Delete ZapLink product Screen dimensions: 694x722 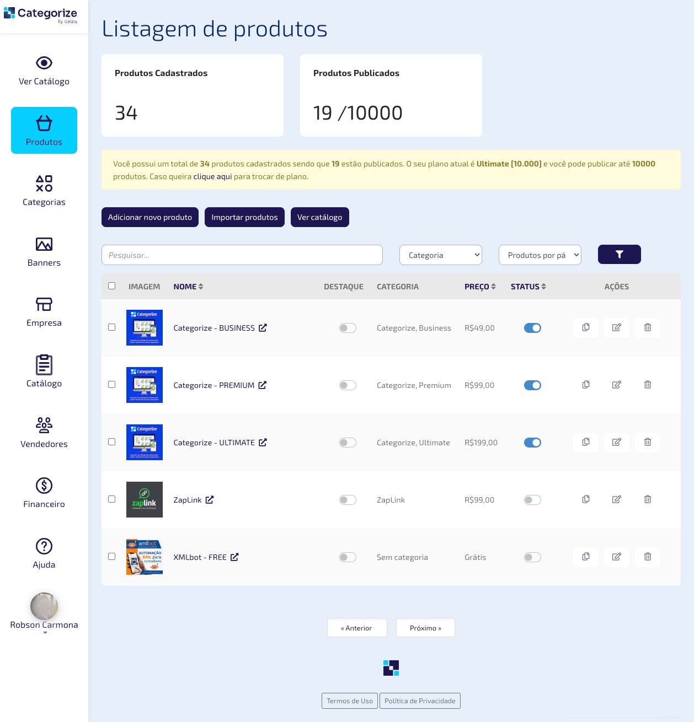[x=648, y=499]
